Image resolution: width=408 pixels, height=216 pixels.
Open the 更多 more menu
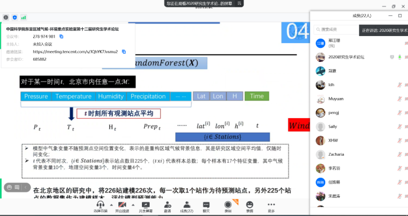point(271,207)
